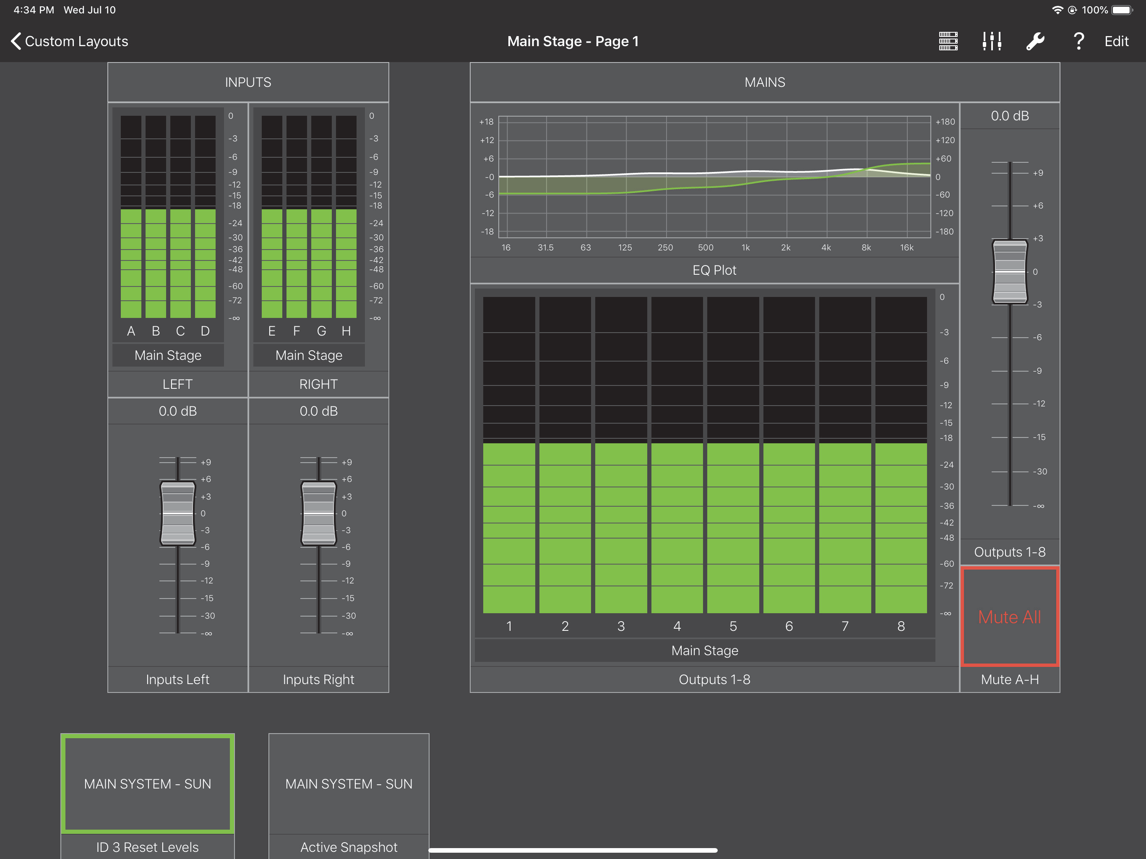Click the 'Main Stage - Page 1' title
The height and width of the screenshot is (859, 1146).
tap(573, 42)
